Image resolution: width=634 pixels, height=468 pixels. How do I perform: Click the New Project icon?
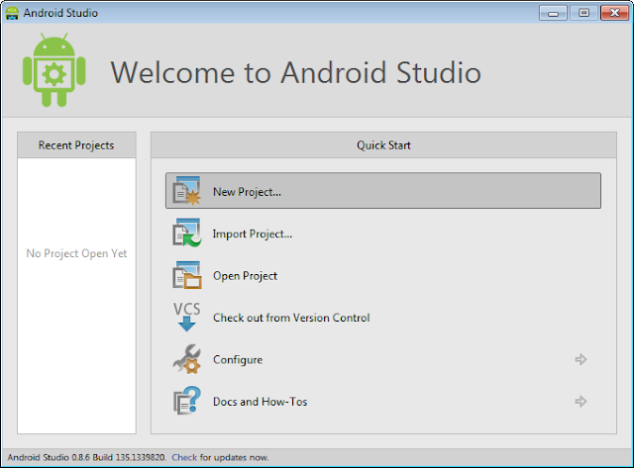coord(186,191)
